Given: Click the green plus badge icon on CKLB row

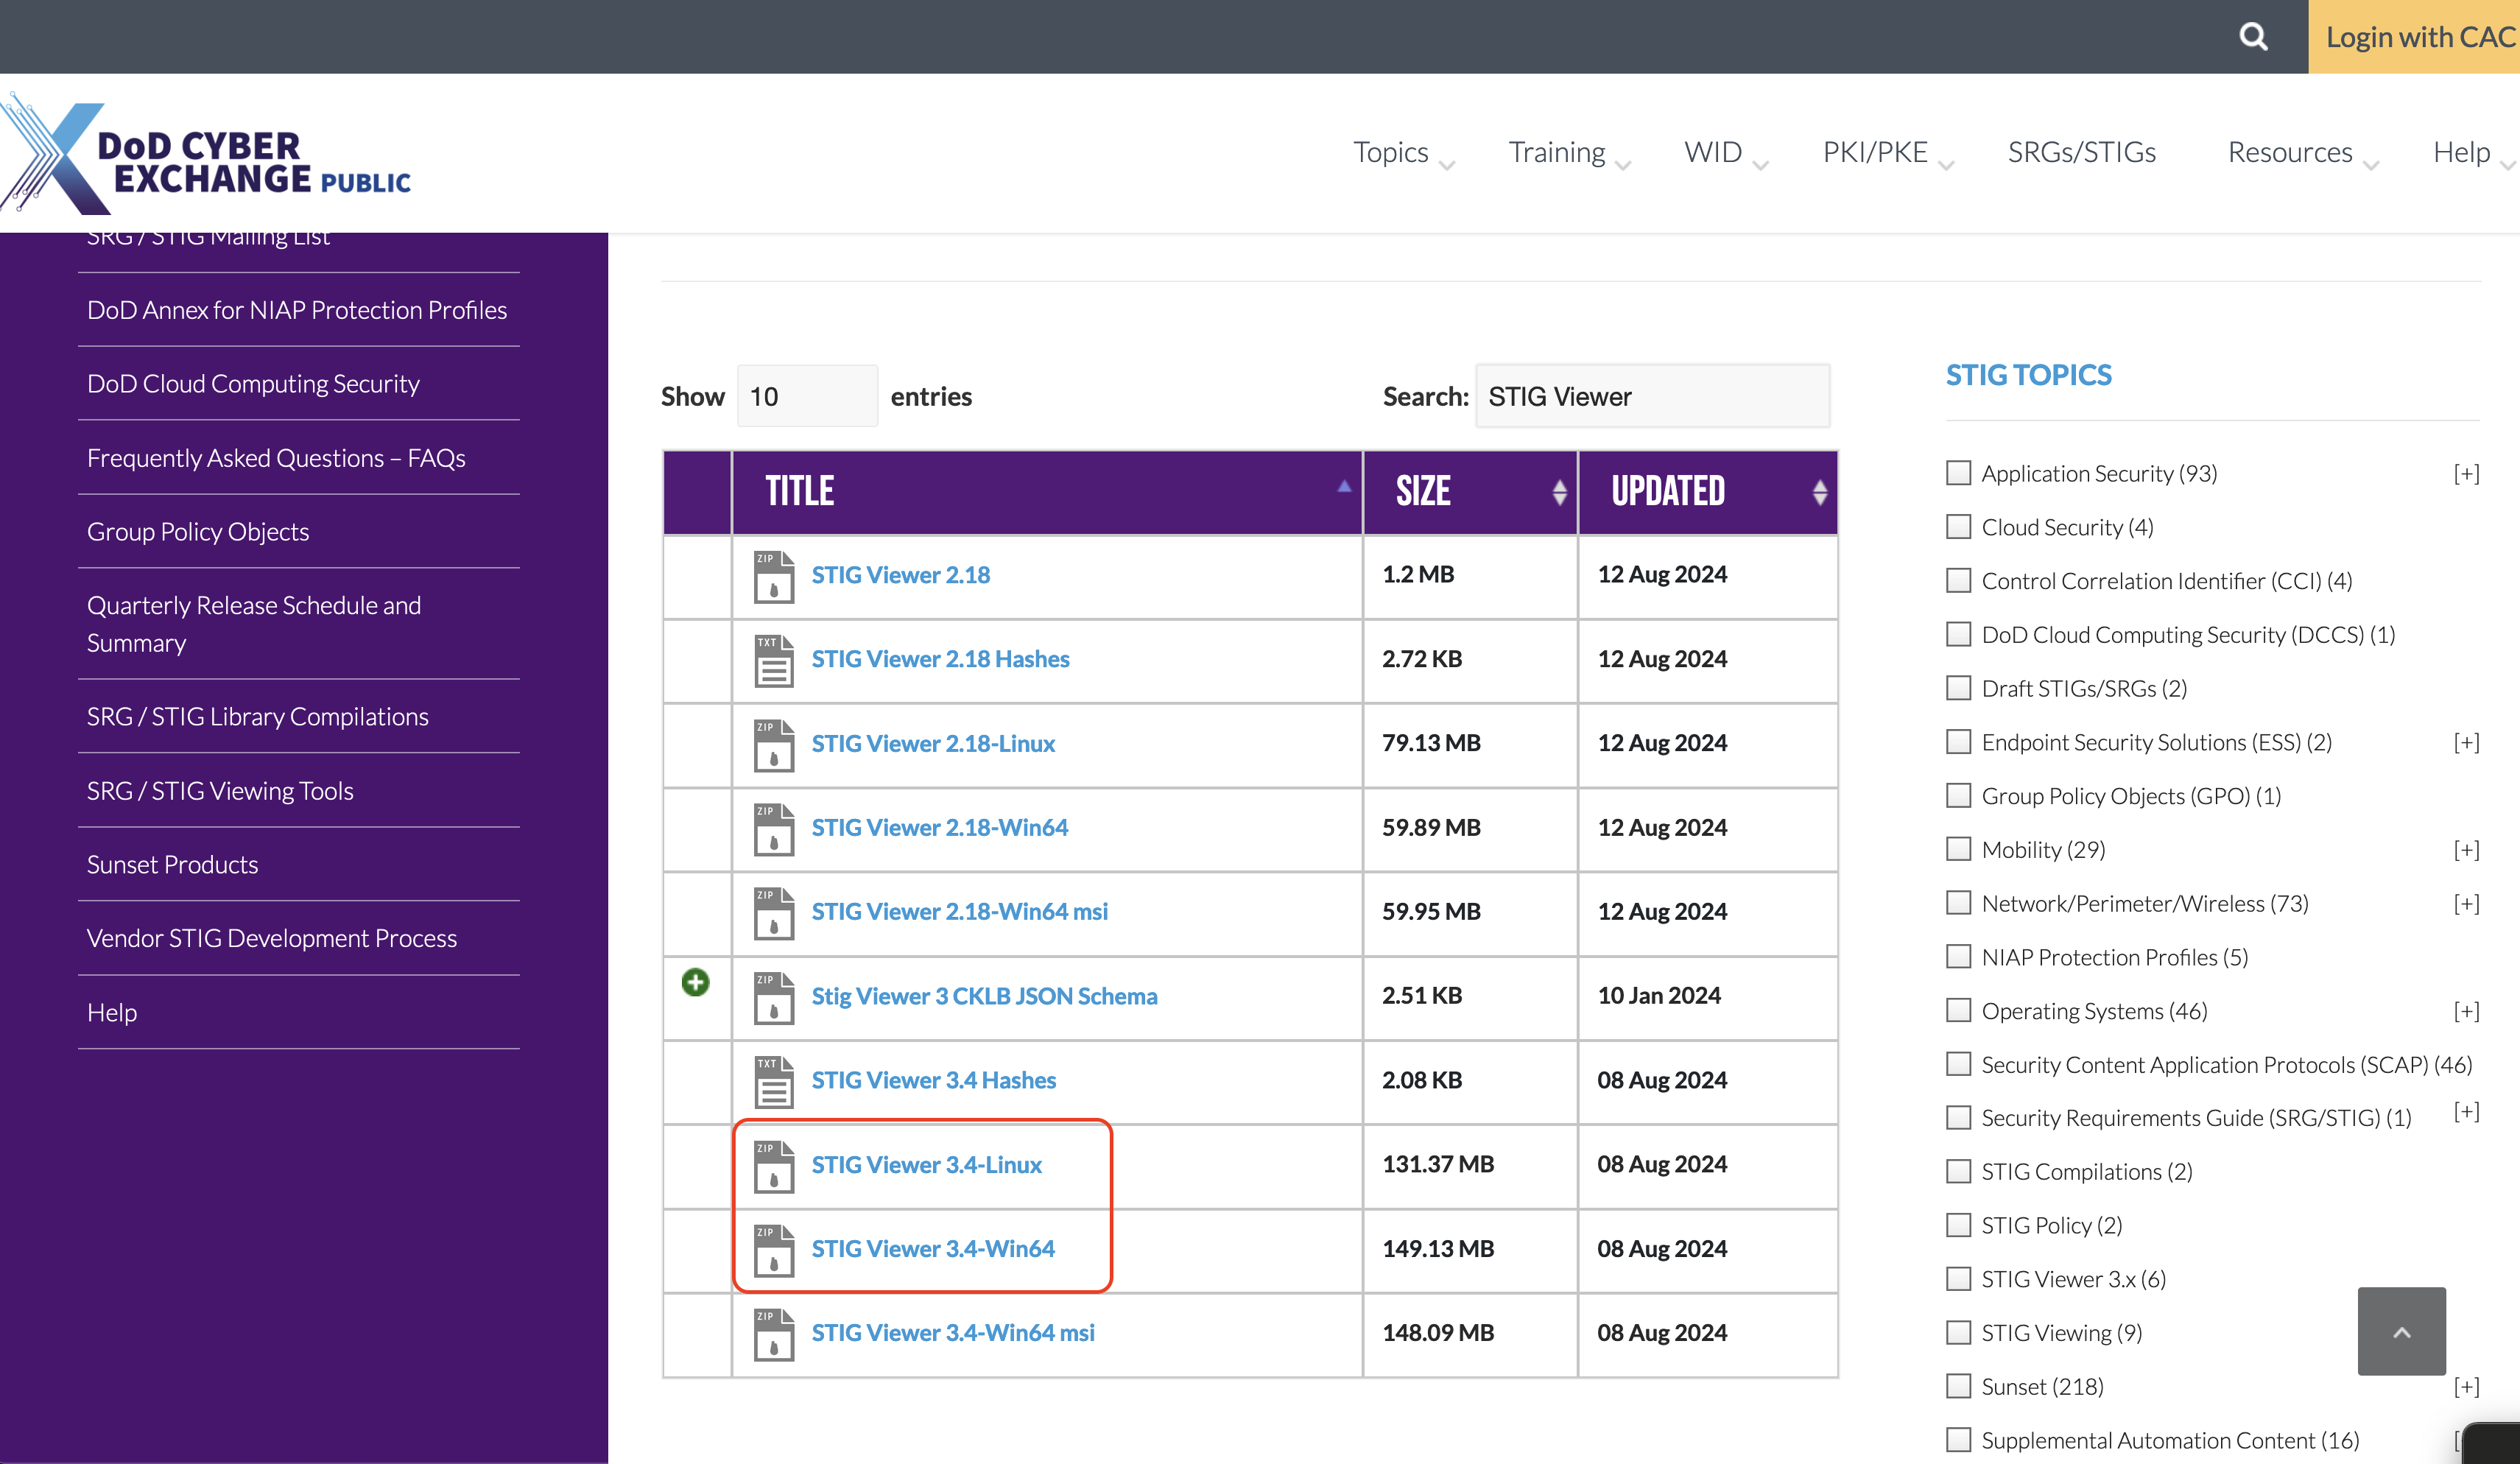Looking at the screenshot, I should click(x=695, y=981).
